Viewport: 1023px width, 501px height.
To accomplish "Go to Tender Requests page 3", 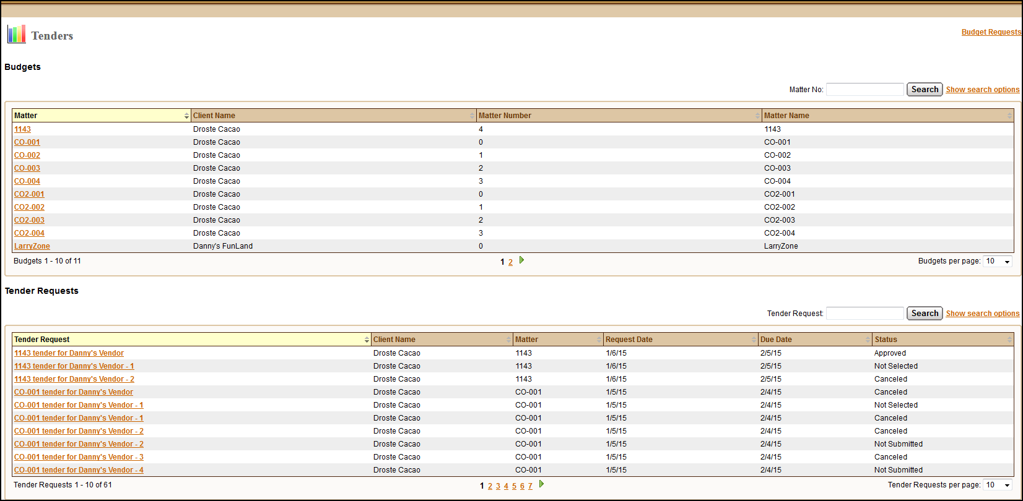I will point(498,486).
